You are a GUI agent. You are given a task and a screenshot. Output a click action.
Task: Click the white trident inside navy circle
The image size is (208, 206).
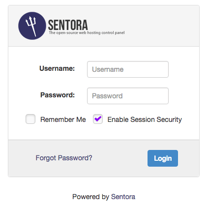(x=31, y=26)
